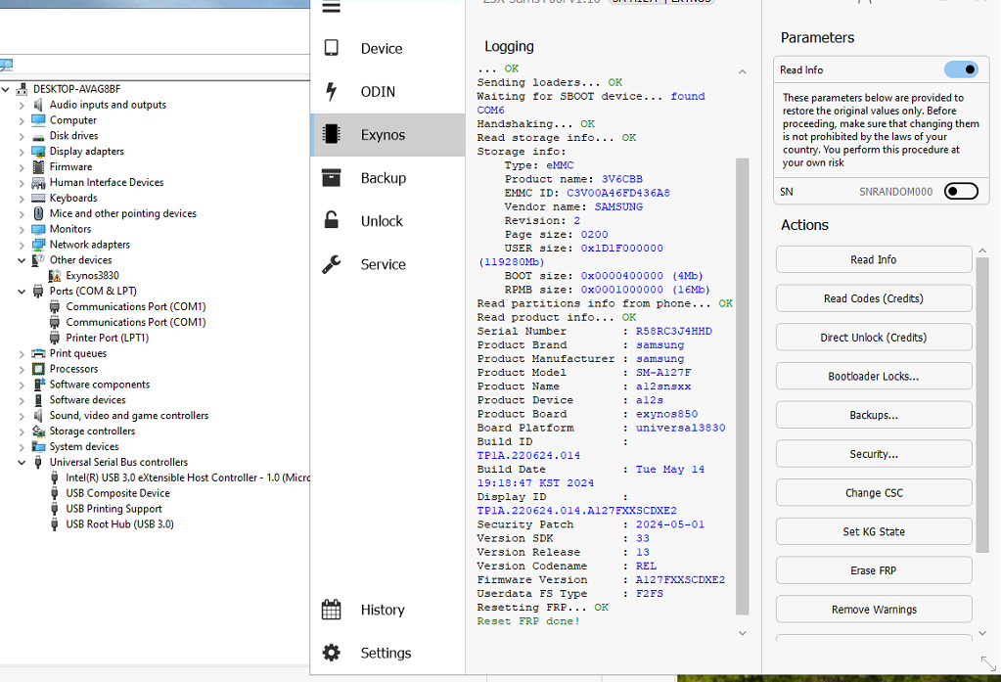
Task: Click the USB Composite Device icon
Action: point(55,493)
